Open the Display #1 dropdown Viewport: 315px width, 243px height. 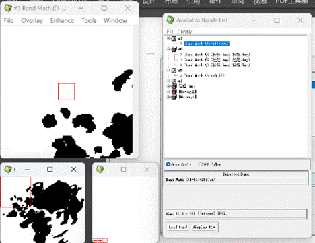click(x=204, y=227)
